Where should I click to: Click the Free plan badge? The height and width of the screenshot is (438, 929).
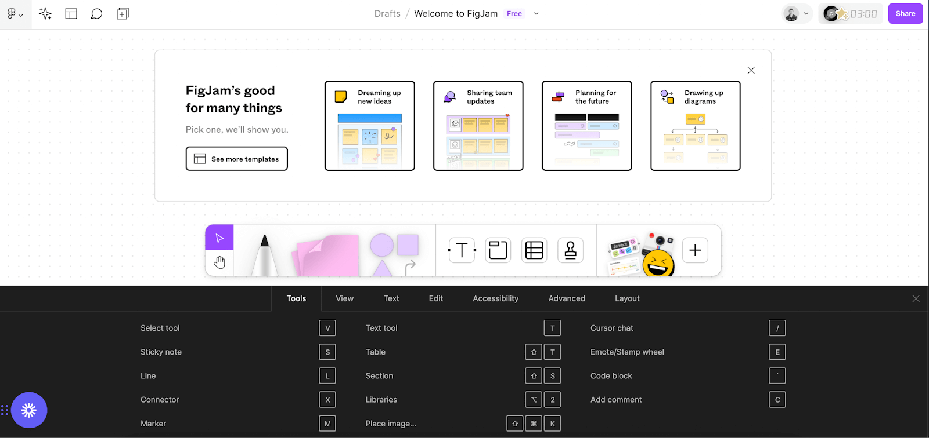point(514,14)
